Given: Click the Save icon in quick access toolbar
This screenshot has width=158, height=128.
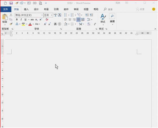Looking at the screenshot, I should pos(11,3).
